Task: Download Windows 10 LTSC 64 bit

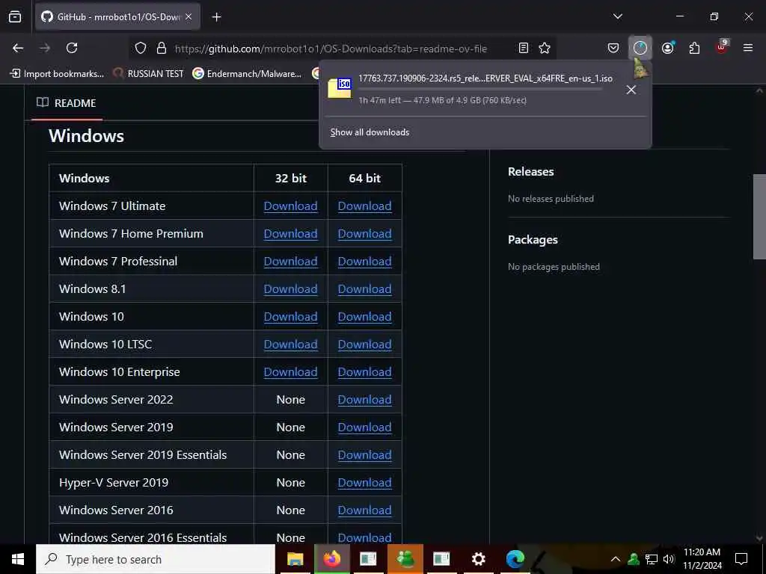Action: (364, 344)
